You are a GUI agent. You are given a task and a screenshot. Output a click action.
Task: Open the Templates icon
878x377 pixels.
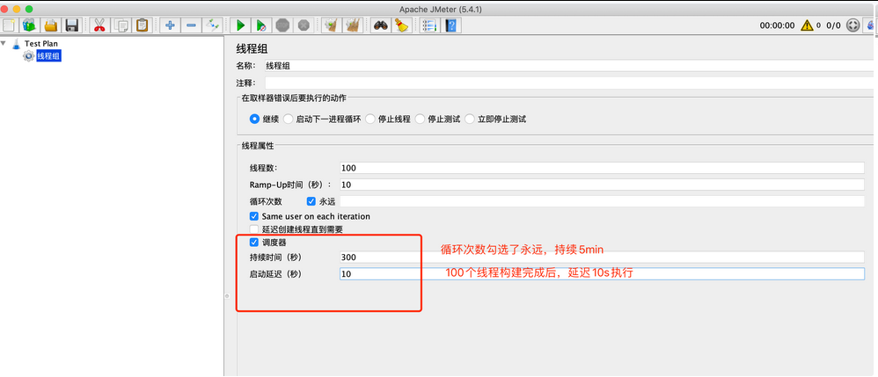29,25
